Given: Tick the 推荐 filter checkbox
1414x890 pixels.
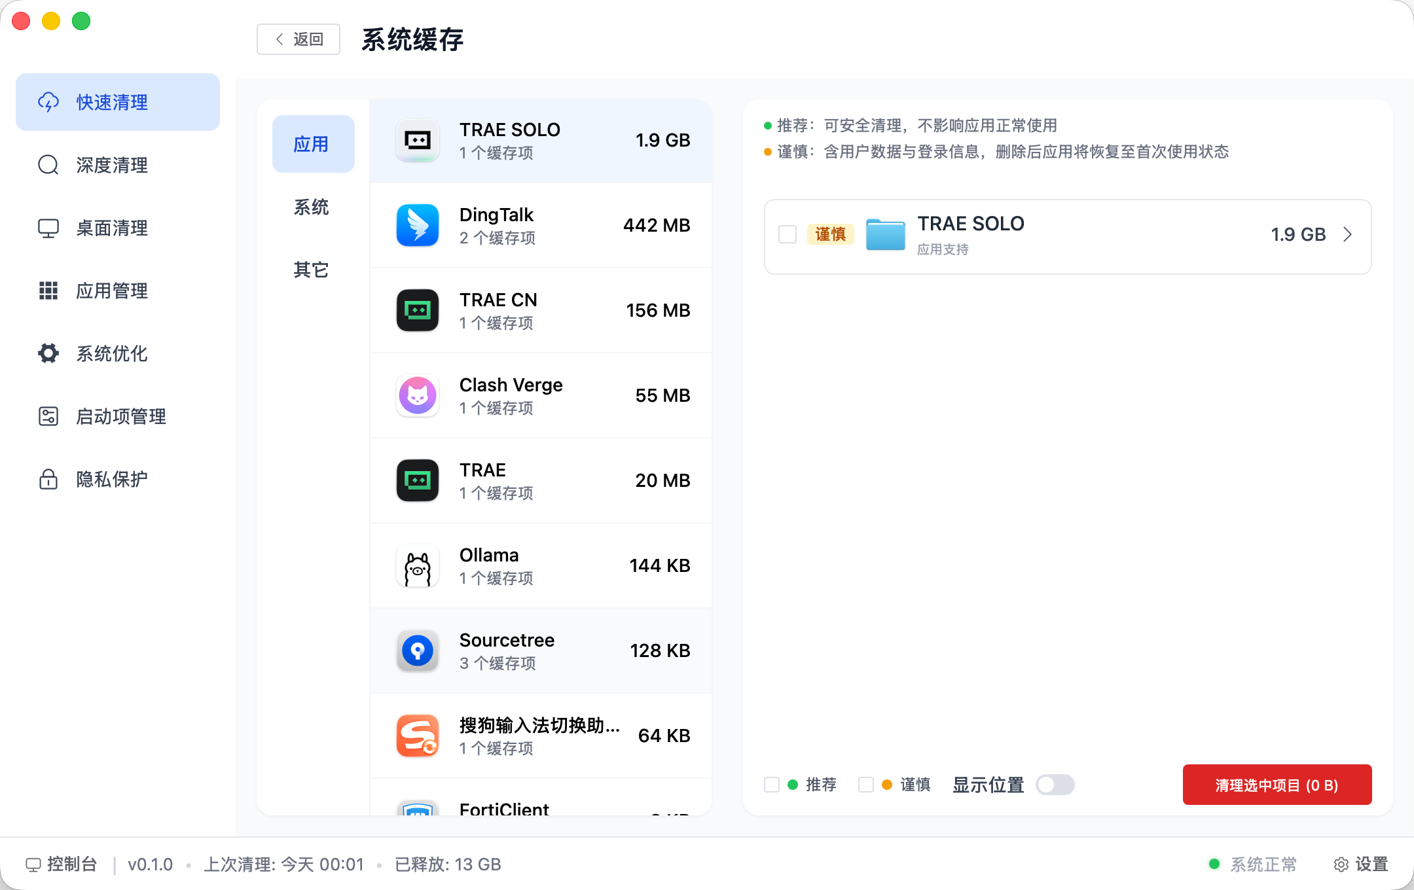Looking at the screenshot, I should [772, 785].
